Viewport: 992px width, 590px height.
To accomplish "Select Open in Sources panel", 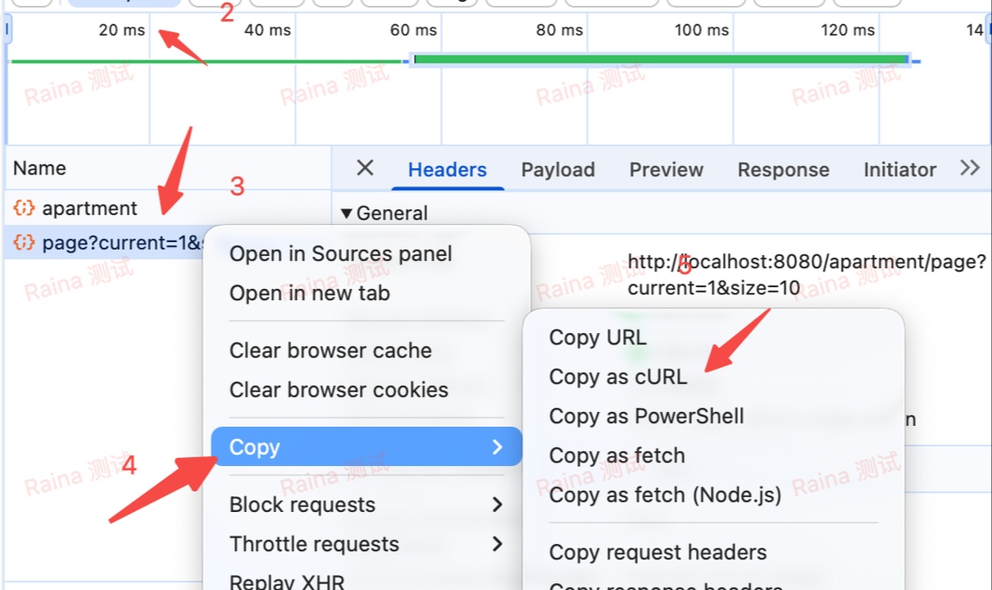I will point(340,253).
